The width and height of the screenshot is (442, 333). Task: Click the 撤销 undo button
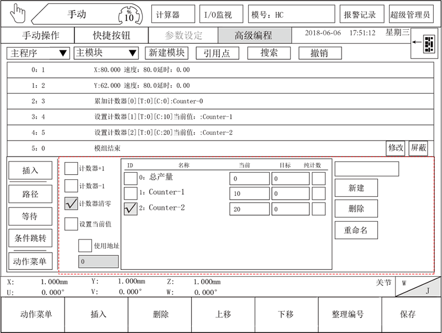320,53
